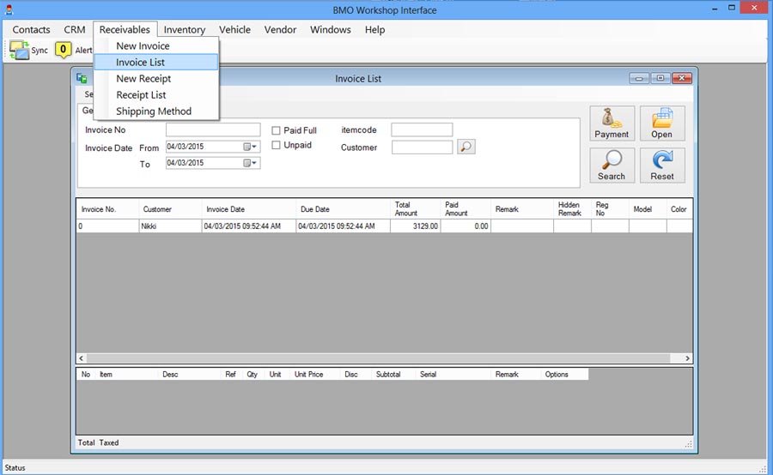Click the 3129.00 total amount cell
Screen dimensions: 773x475
point(415,226)
